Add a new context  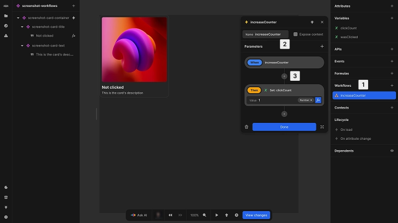(392, 108)
